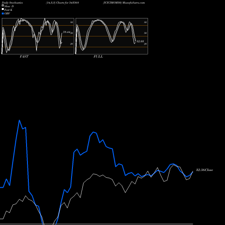Click the Slow D legend swatch
Viewport: 225px width, 225px height.
pos(3,6)
